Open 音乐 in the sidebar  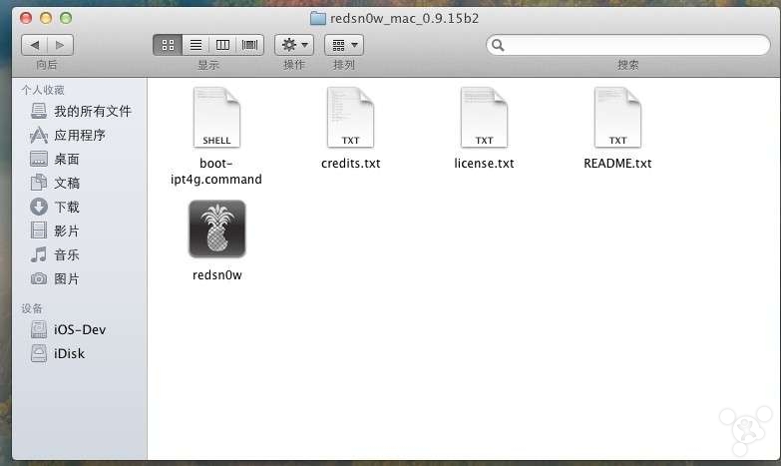pos(55,254)
